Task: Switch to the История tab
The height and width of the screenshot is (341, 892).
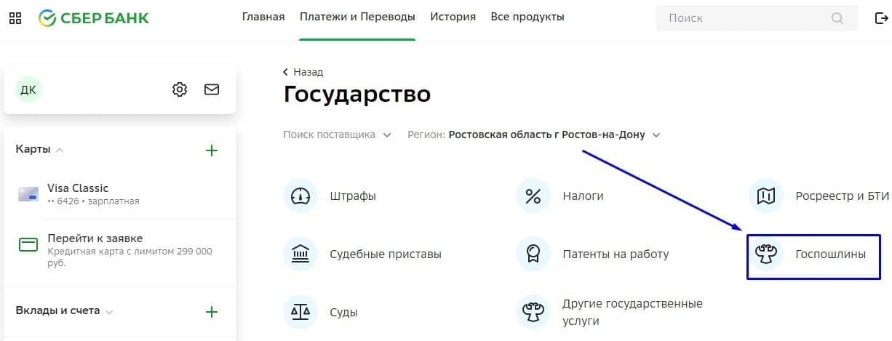Action: [453, 17]
